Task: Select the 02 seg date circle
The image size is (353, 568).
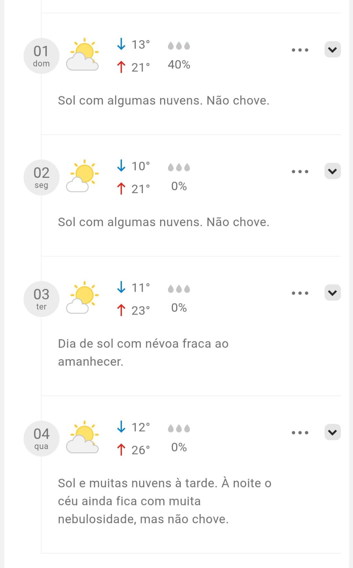Action: (x=41, y=177)
